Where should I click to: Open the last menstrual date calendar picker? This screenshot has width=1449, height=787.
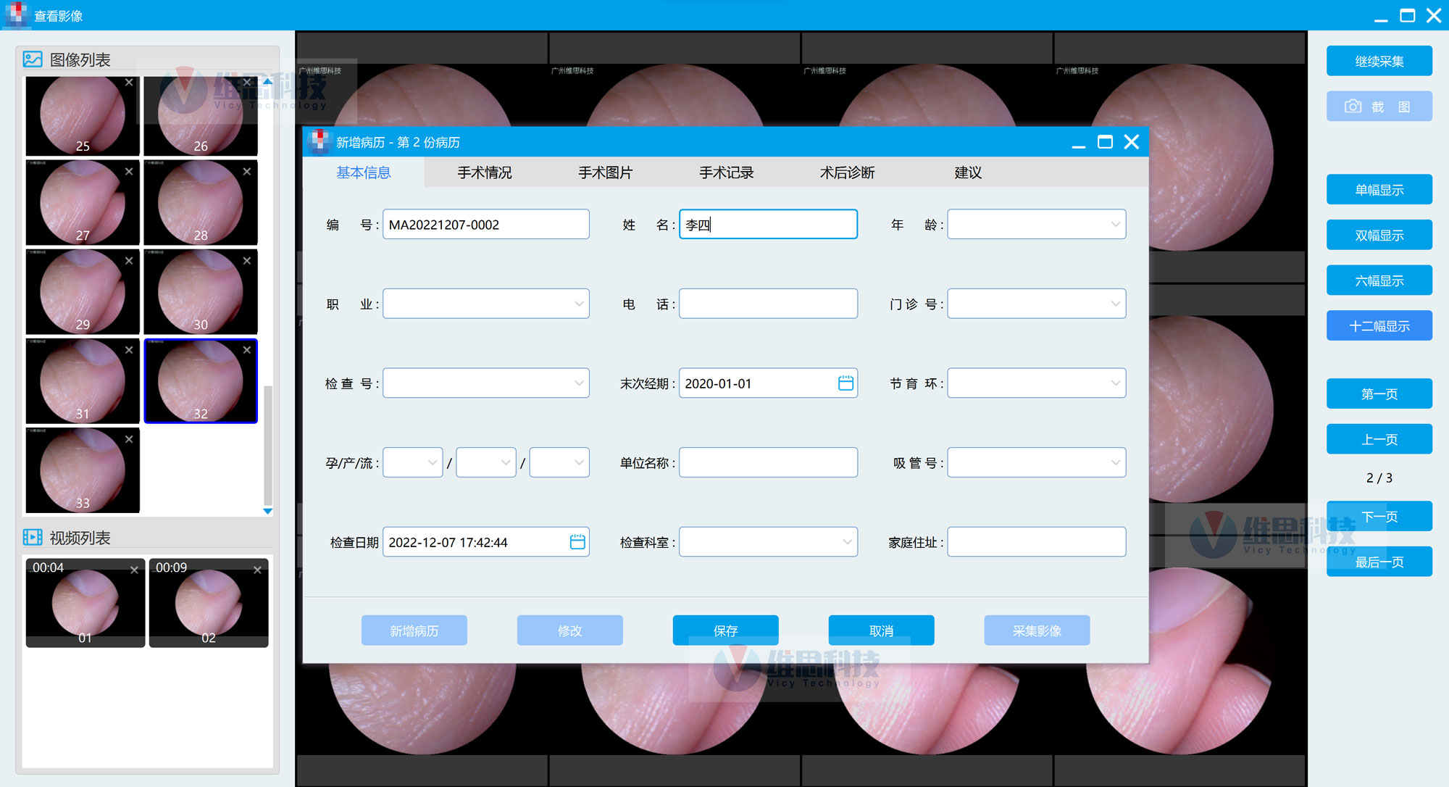coord(845,383)
